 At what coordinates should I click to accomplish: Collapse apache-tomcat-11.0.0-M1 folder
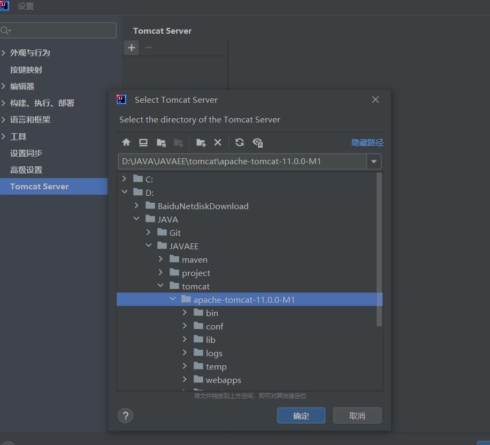click(x=172, y=299)
